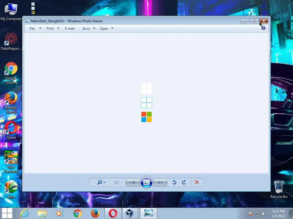Switch to VirtualBox in the taskbar
Viewport: 293px width, 219px height.
(130, 213)
